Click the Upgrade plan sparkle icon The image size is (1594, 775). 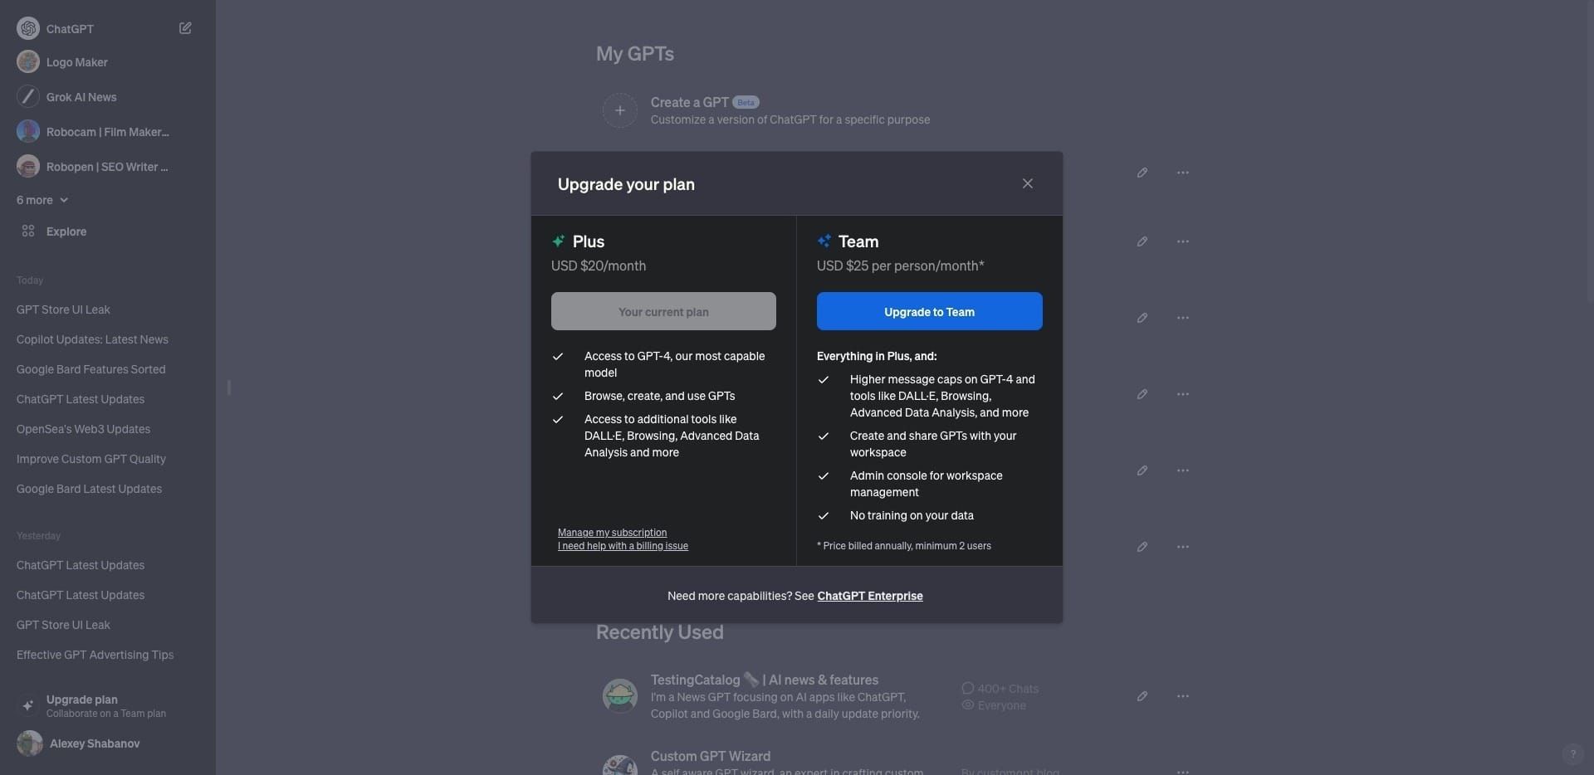coord(28,704)
